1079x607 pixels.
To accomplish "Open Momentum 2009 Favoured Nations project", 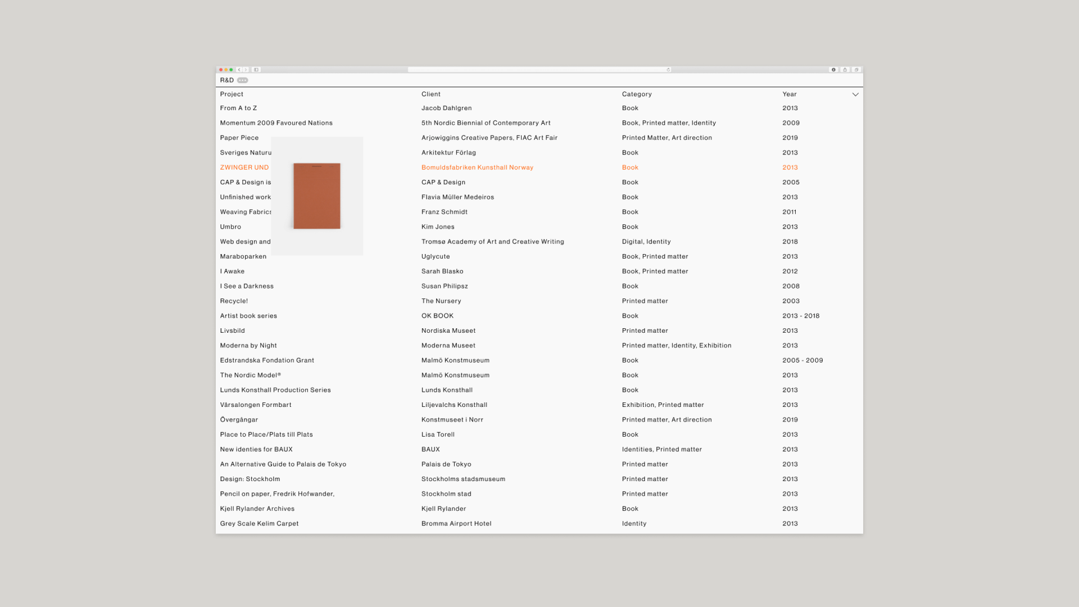I will [x=276, y=123].
